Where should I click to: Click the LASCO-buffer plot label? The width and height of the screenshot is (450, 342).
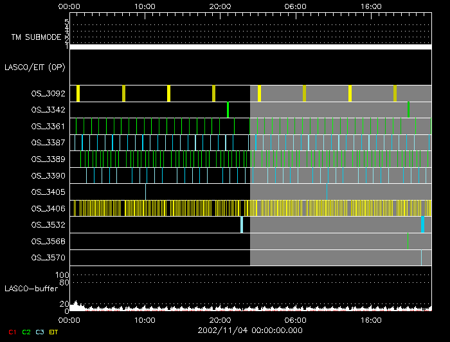(x=32, y=287)
